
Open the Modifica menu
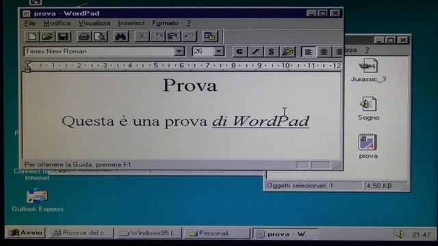(x=57, y=23)
